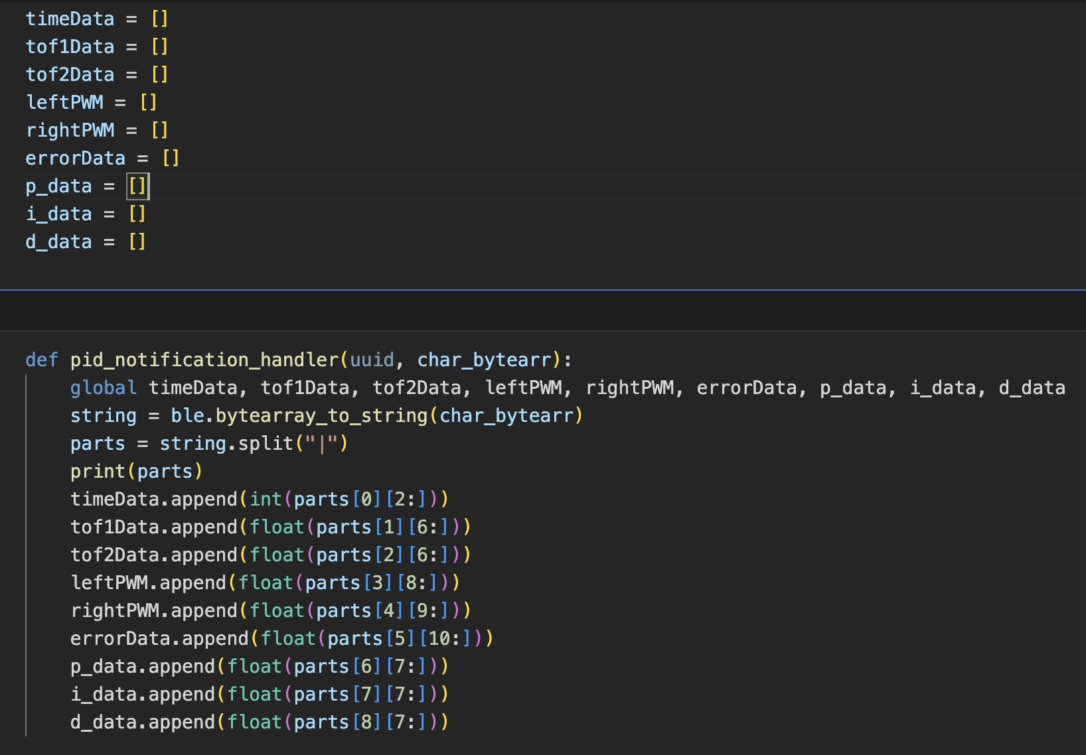Click the timeData.append line

click(260, 499)
